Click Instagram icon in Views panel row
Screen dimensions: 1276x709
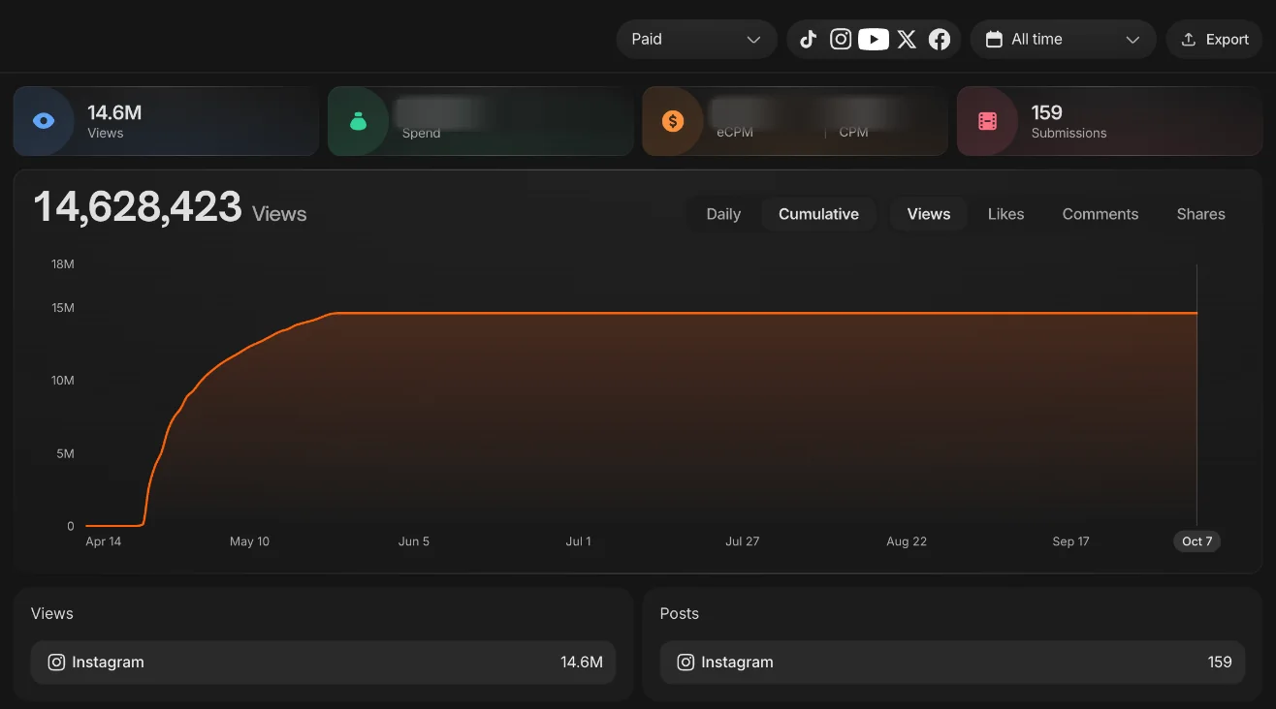[56, 663]
